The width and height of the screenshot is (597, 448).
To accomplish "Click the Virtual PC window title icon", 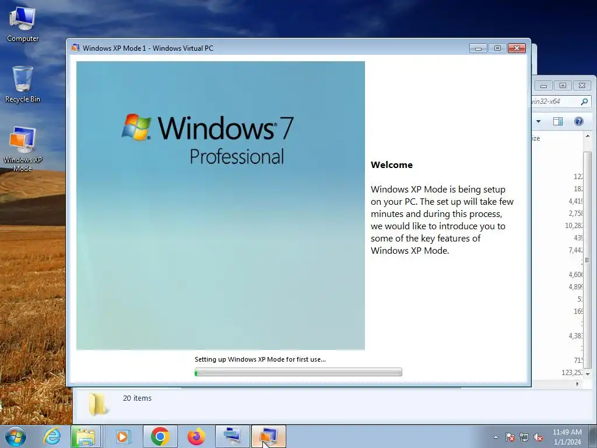I will coord(75,48).
